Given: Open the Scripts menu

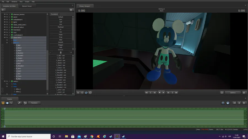Looking at the screenshot, I should click(x=27, y=2).
